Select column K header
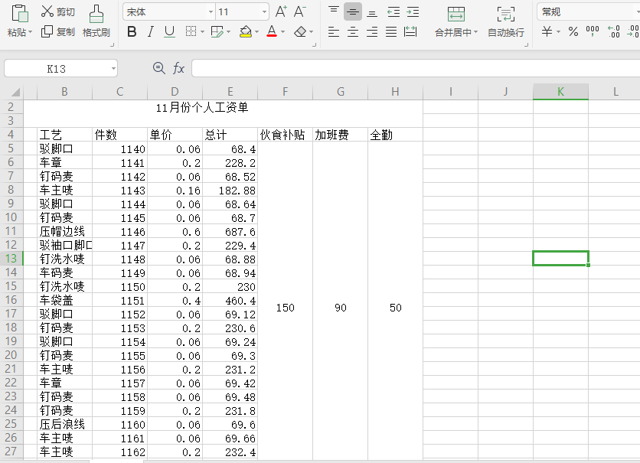The image size is (640, 463). pos(560,92)
